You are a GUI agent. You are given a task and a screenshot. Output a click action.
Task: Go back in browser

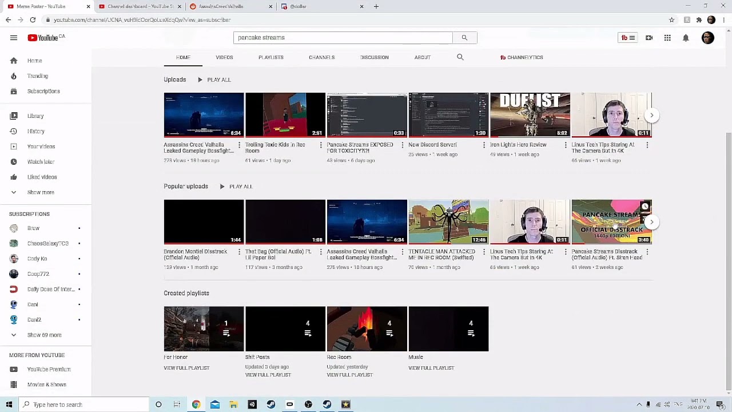[x=8, y=20]
